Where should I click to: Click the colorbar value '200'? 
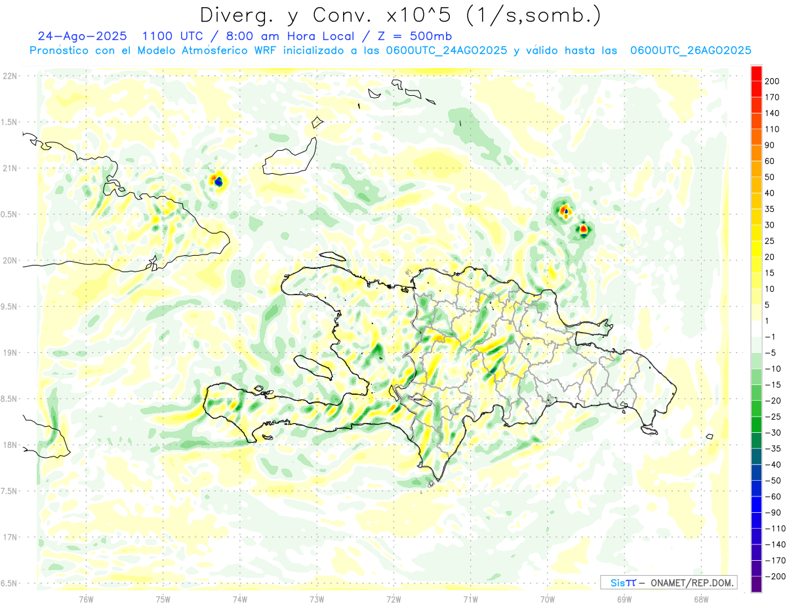point(772,81)
